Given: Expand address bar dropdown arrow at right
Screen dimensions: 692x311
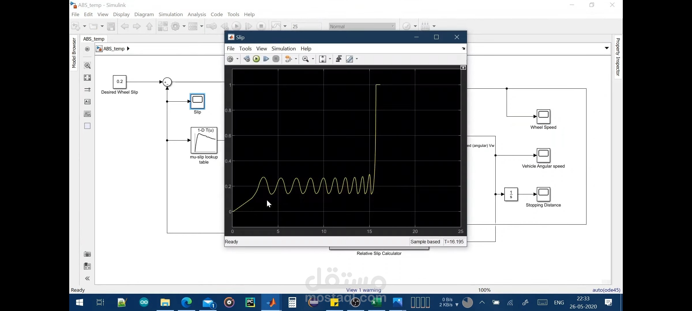Looking at the screenshot, I should (607, 48).
